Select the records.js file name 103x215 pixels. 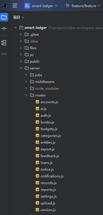(x=48, y=183)
